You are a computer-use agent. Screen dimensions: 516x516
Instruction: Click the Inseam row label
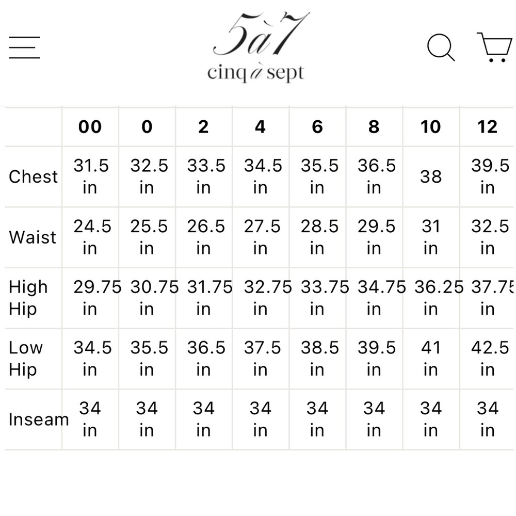click(39, 420)
